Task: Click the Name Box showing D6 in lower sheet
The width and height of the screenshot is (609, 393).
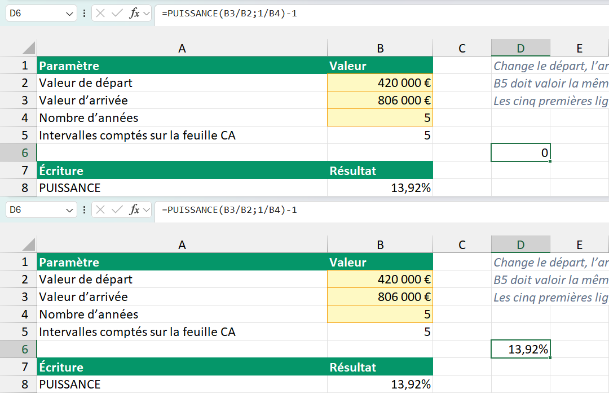Action: click(x=41, y=210)
